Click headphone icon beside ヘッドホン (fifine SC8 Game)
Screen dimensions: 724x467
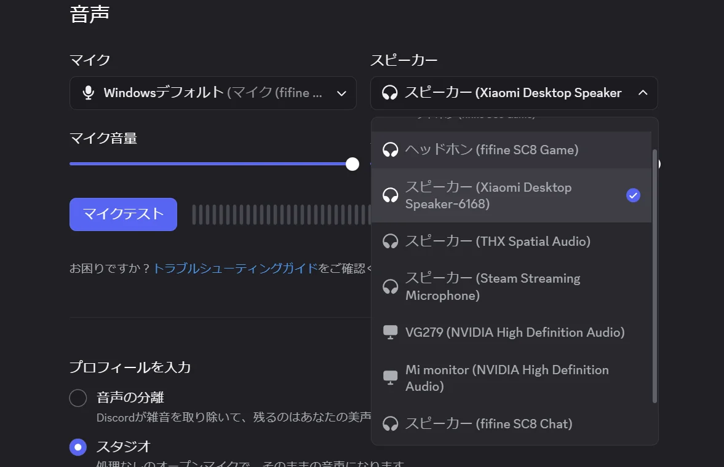coord(390,150)
